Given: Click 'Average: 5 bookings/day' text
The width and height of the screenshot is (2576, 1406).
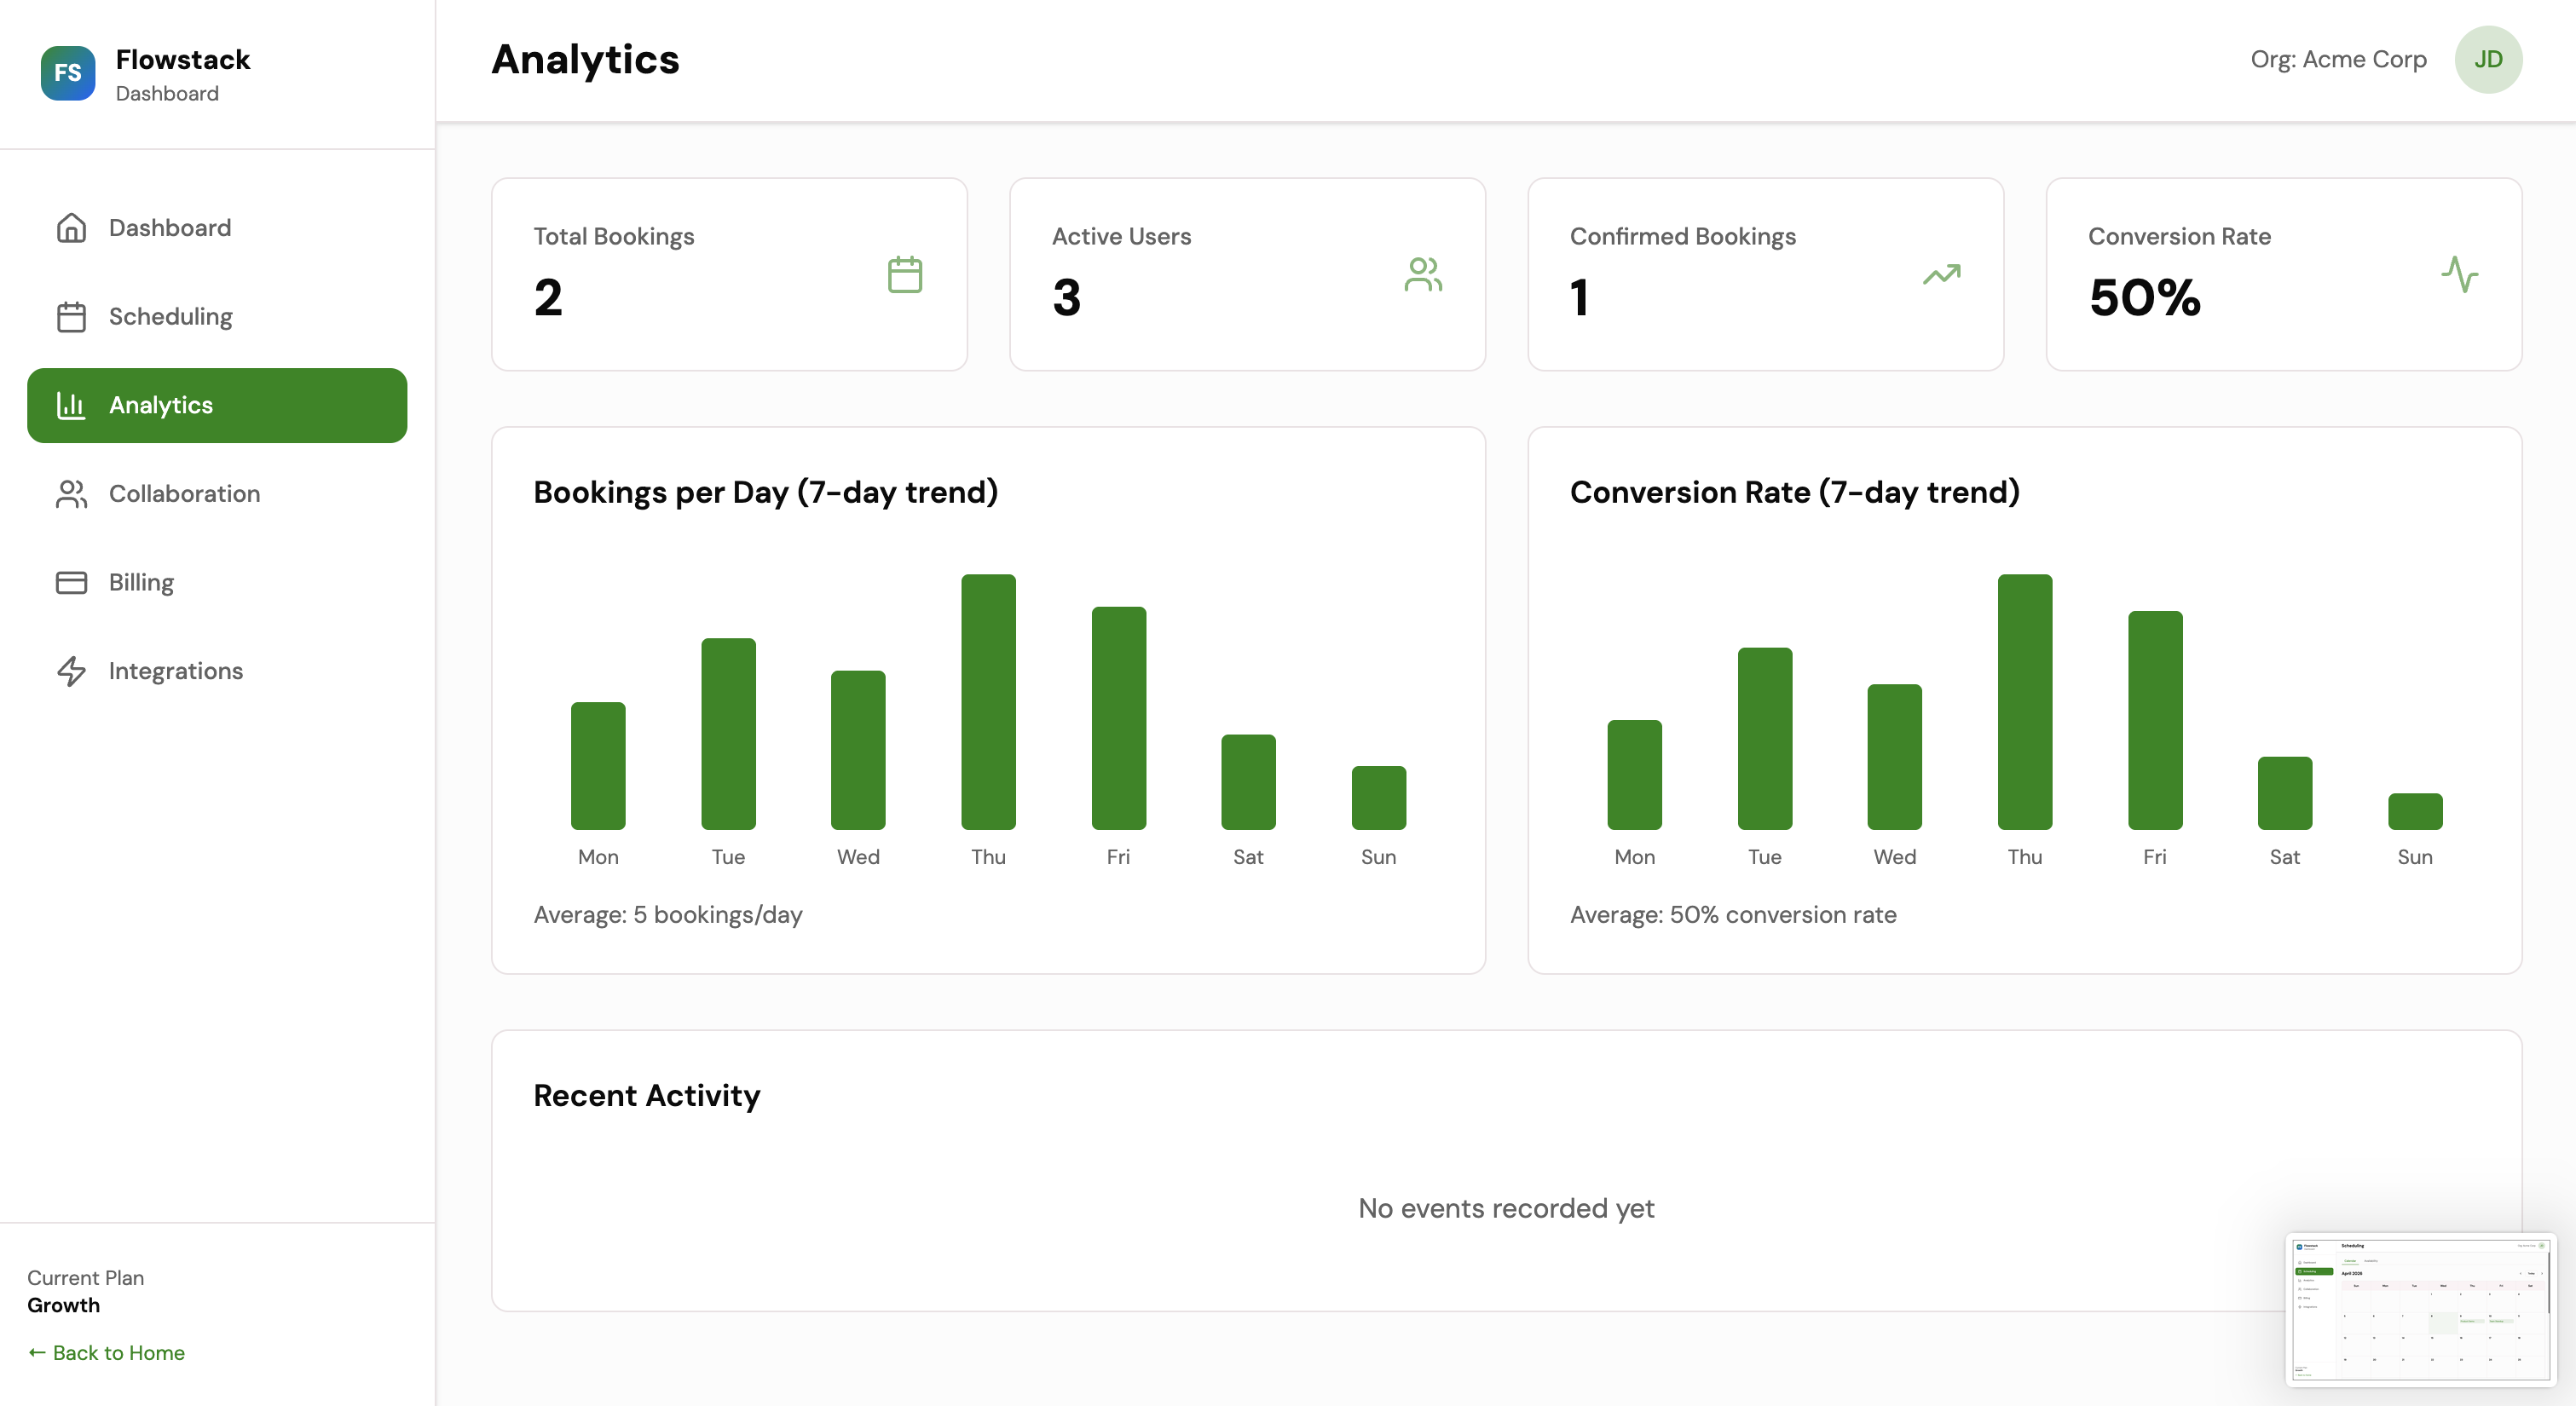Looking at the screenshot, I should 668,914.
